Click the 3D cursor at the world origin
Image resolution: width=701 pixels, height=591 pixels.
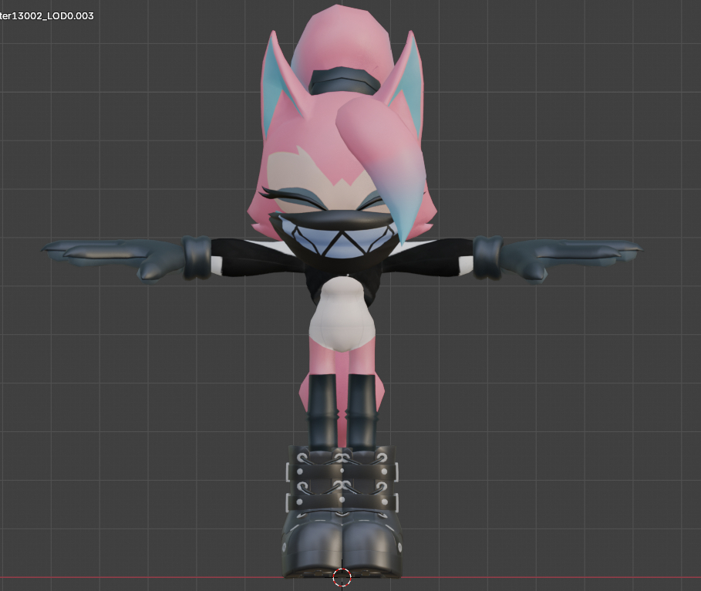342,577
